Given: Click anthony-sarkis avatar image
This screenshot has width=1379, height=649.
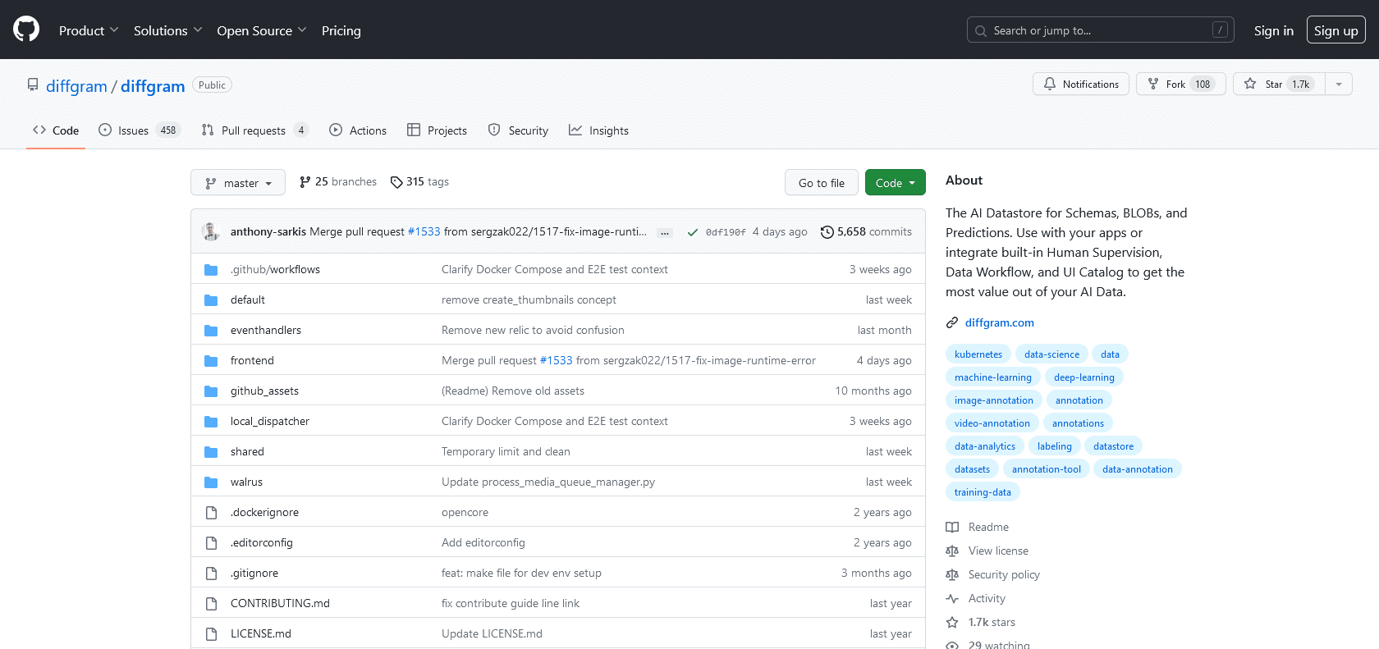Looking at the screenshot, I should pos(211,231).
